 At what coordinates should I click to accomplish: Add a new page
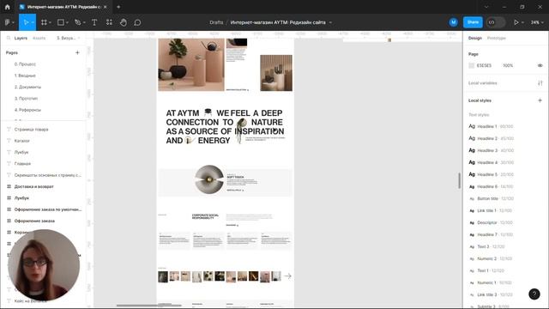(77, 52)
